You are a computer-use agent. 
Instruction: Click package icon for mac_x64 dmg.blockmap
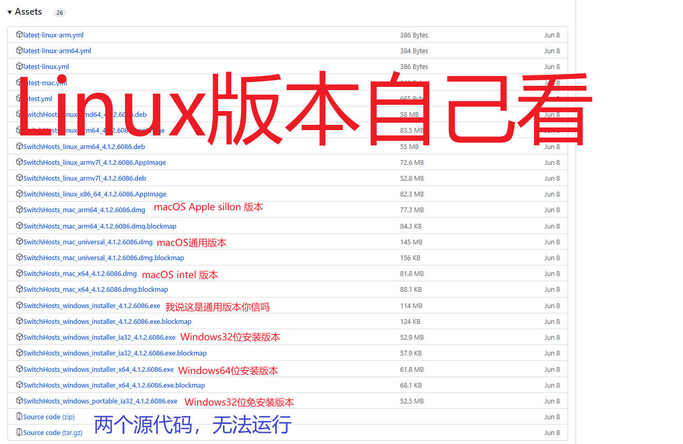click(19, 290)
